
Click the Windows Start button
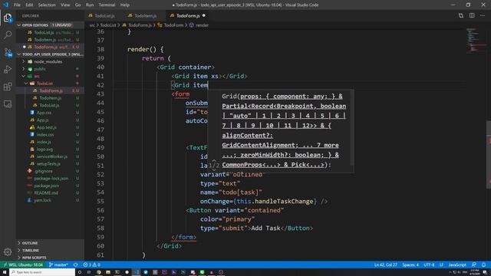[5, 272]
